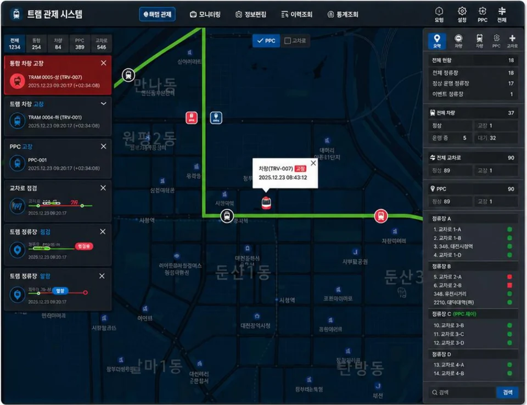Close the 차량(TRV-007) map popup
The image size is (527, 405).
pyautogui.click(x=313, y=163)
